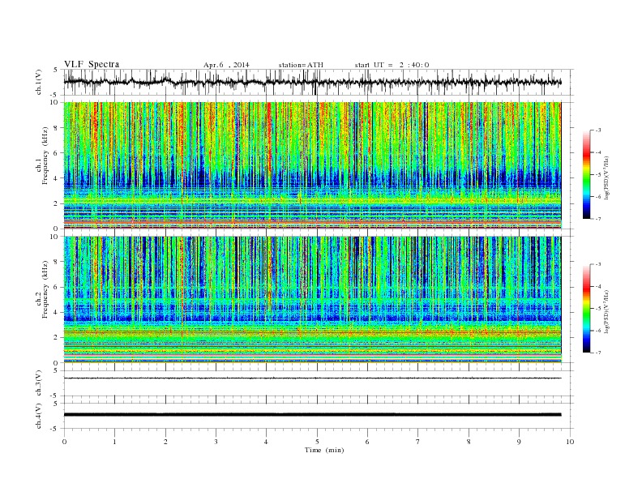
Task: Click the "ch.1(V)" axis label
Action: tap(39, 82)
